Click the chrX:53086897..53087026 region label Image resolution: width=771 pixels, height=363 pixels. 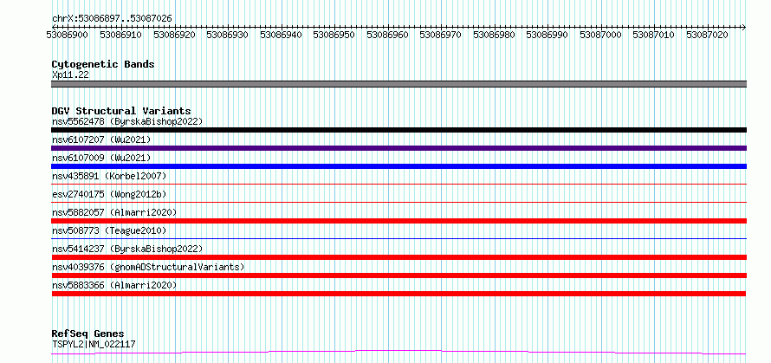[x=112, y=19]
